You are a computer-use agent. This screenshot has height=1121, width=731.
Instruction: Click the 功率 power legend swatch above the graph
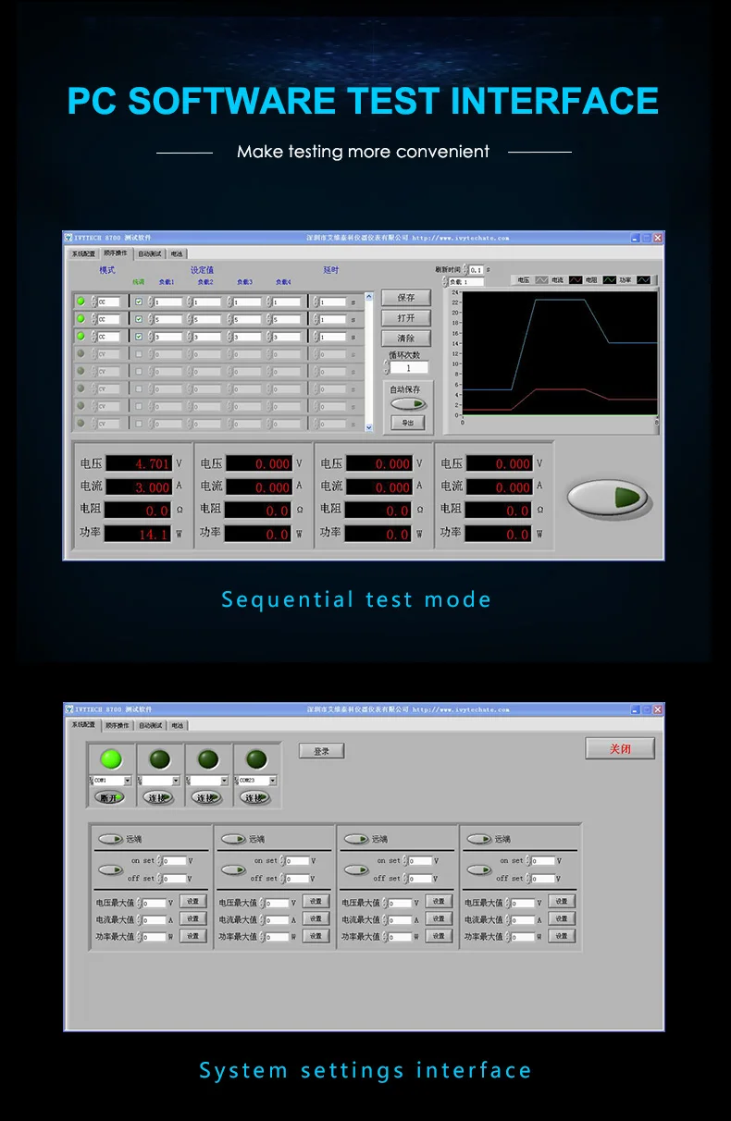click(x=644, y=279)
